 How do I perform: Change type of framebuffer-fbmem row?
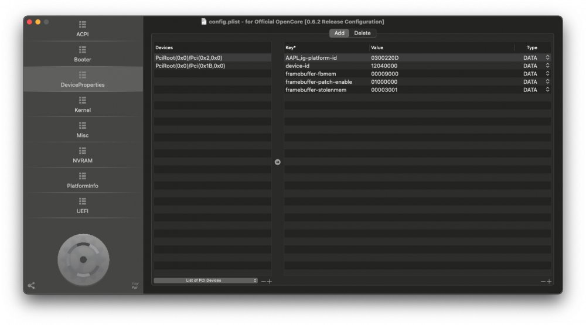pos(547,74)
